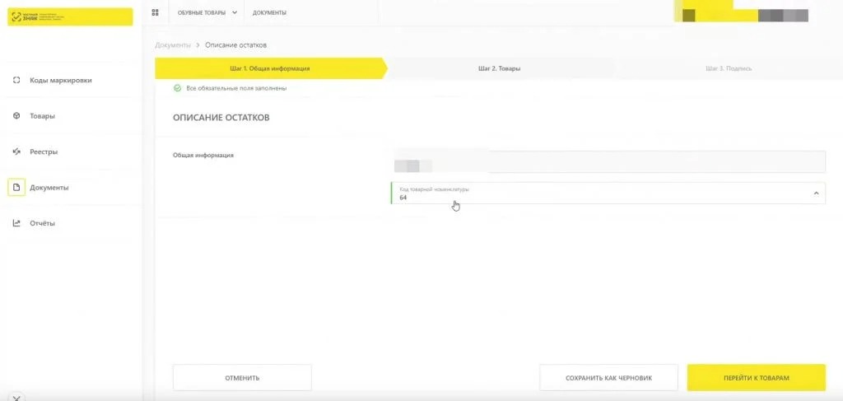
Task: Select the Коды маркировки sidebar icon
Action: (16, 80)
